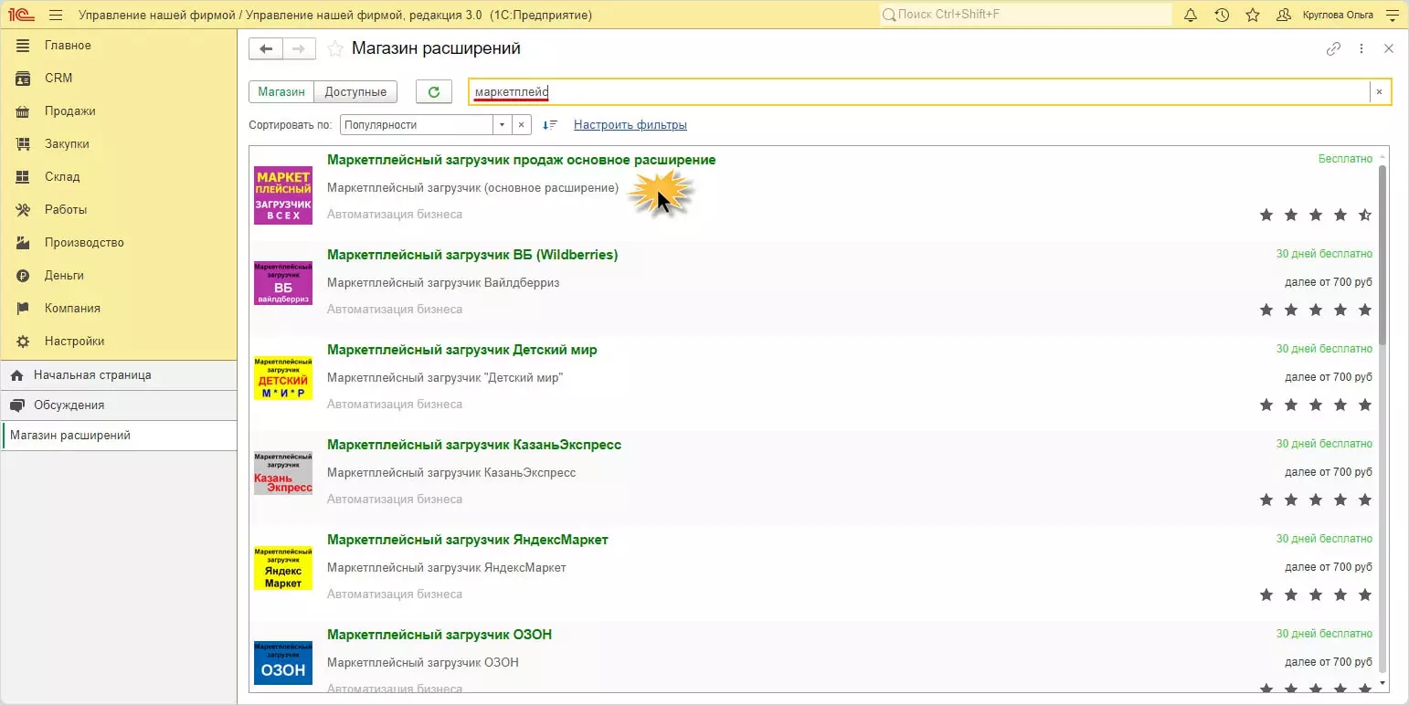The image size is (1409, 705).
Task: Copy link to this page icon
Action: point(1334,48)
